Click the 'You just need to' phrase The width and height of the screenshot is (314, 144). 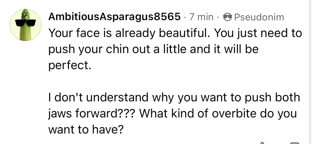258,34
